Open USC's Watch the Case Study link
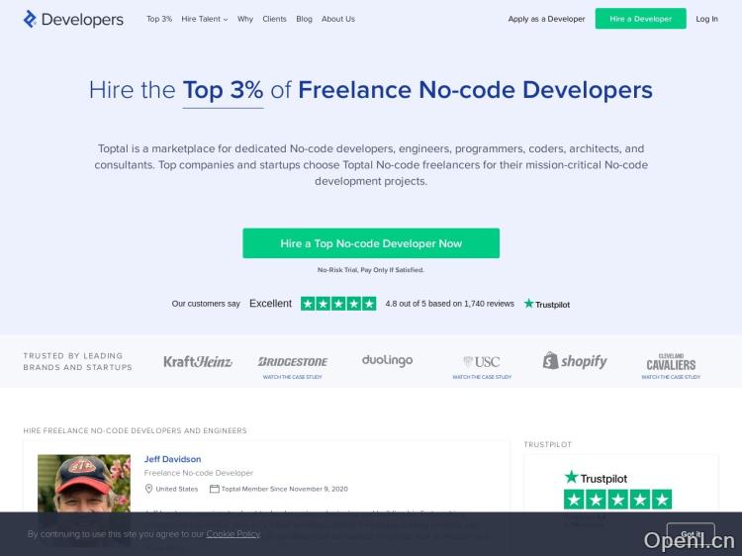The image size is (742, 556). 482,377
